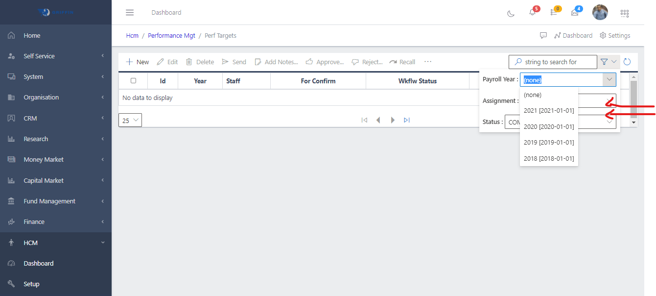Screen dimensions: 656x296
Task: Open notifications bell icon
Action: click(533, 13)
